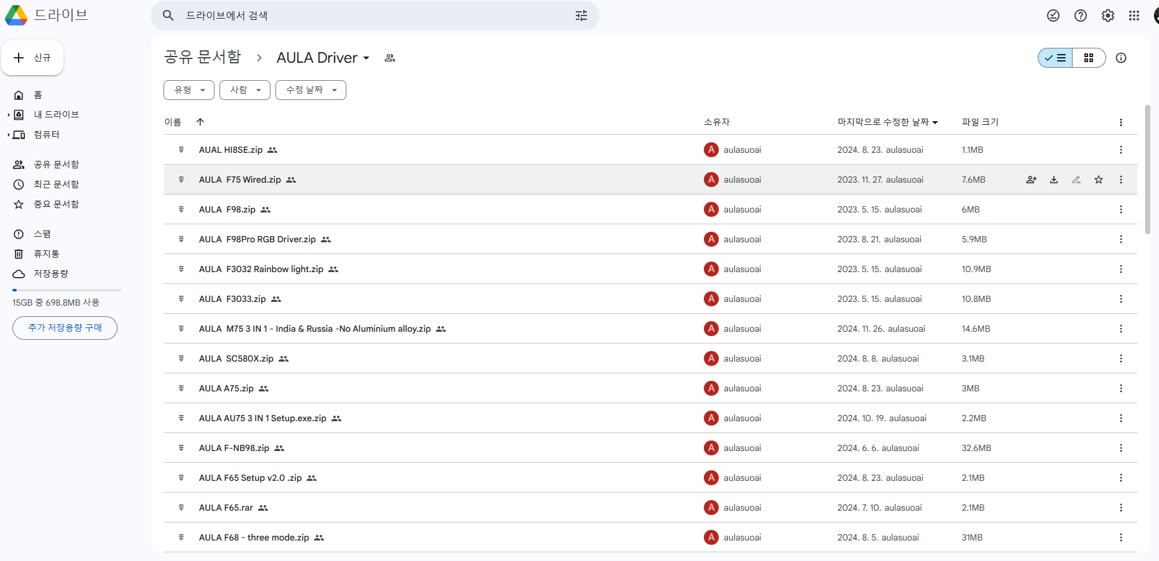Open the 수정 날짜 modified date filter
Viewport: 1159px width, 561px height.
point(311,90)
